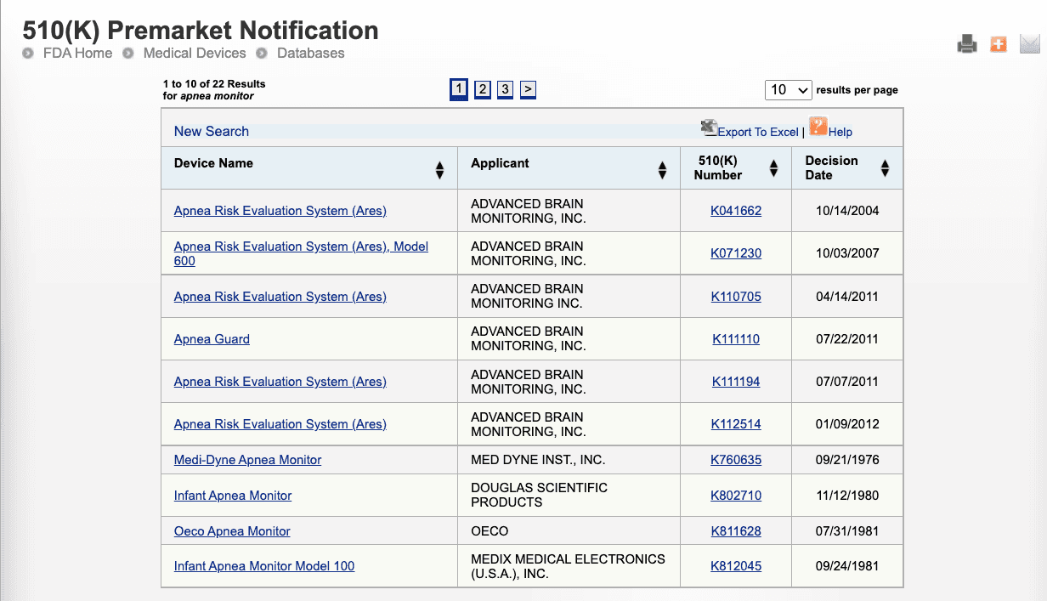Open the Medical Devices breadcrumb link

(195, 53)
